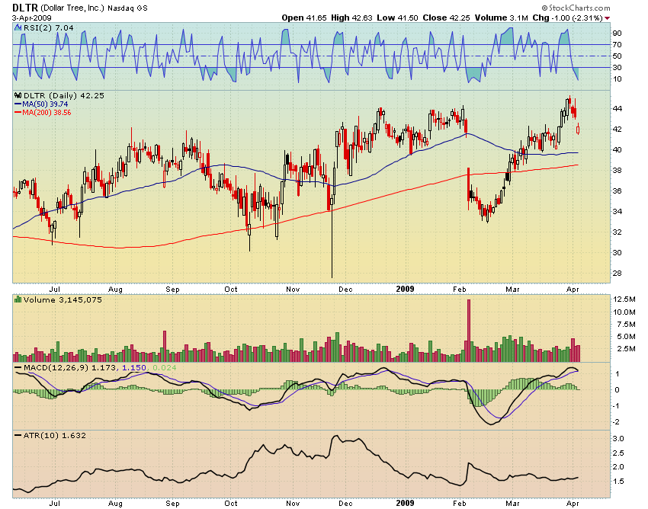Click the DLTR ticker title in the header
Viewport: 648px width, 509px height.
(x=25, y=8)
